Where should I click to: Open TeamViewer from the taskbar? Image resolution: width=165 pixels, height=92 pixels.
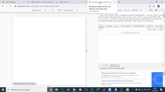point(110,90)
